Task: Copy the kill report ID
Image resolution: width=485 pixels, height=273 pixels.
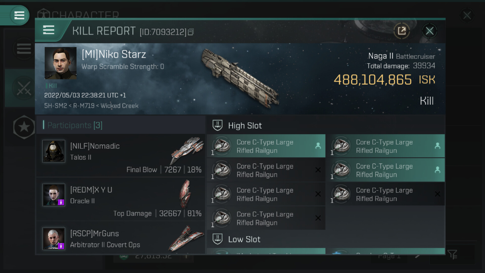Action: coord(191,32)
